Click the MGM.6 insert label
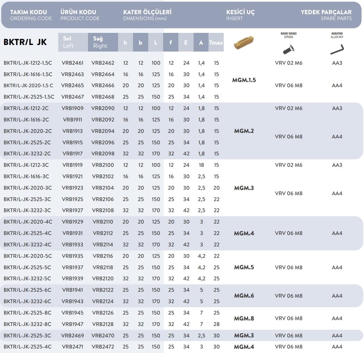364x353 pixels. click(x=244, y=296)
